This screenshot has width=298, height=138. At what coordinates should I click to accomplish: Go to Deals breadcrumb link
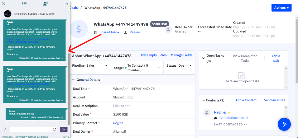74,7
